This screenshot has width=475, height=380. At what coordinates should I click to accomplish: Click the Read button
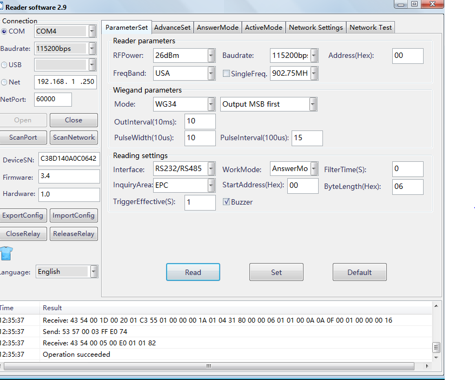point(193,272)
